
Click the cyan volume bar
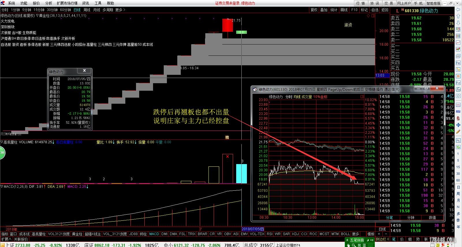pyautogui.click(x=241, y=174)
